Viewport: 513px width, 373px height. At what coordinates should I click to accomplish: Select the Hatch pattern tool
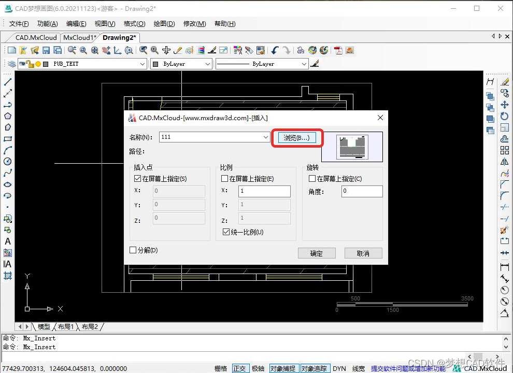(8, 276)
